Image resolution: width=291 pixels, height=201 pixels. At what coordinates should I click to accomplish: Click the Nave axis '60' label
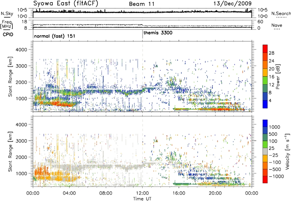pos(260,22)
